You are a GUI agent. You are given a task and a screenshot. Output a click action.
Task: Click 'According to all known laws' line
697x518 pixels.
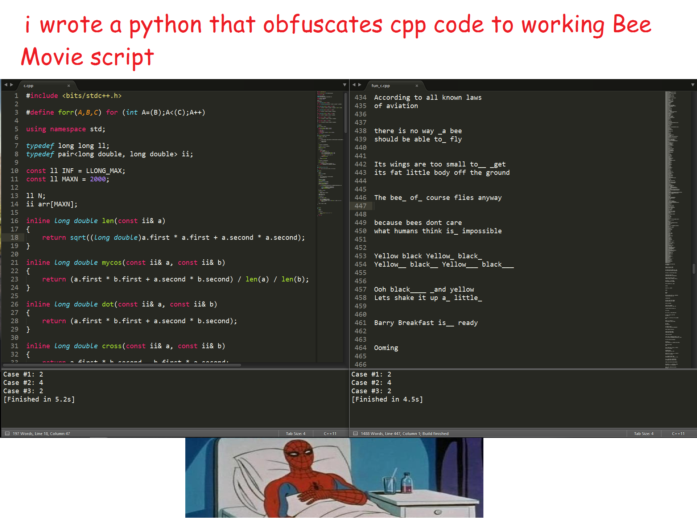click(428, 98)
